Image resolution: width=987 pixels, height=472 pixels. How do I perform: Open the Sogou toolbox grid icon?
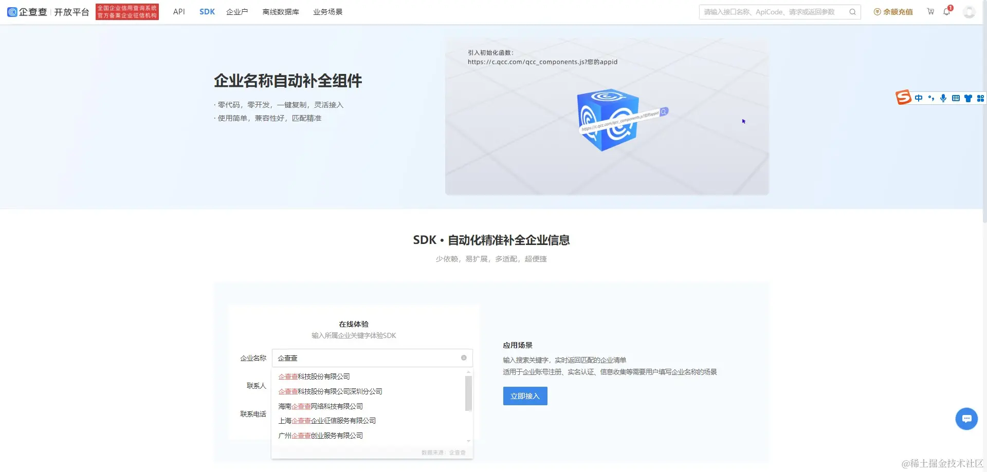(x=980, y=98)
